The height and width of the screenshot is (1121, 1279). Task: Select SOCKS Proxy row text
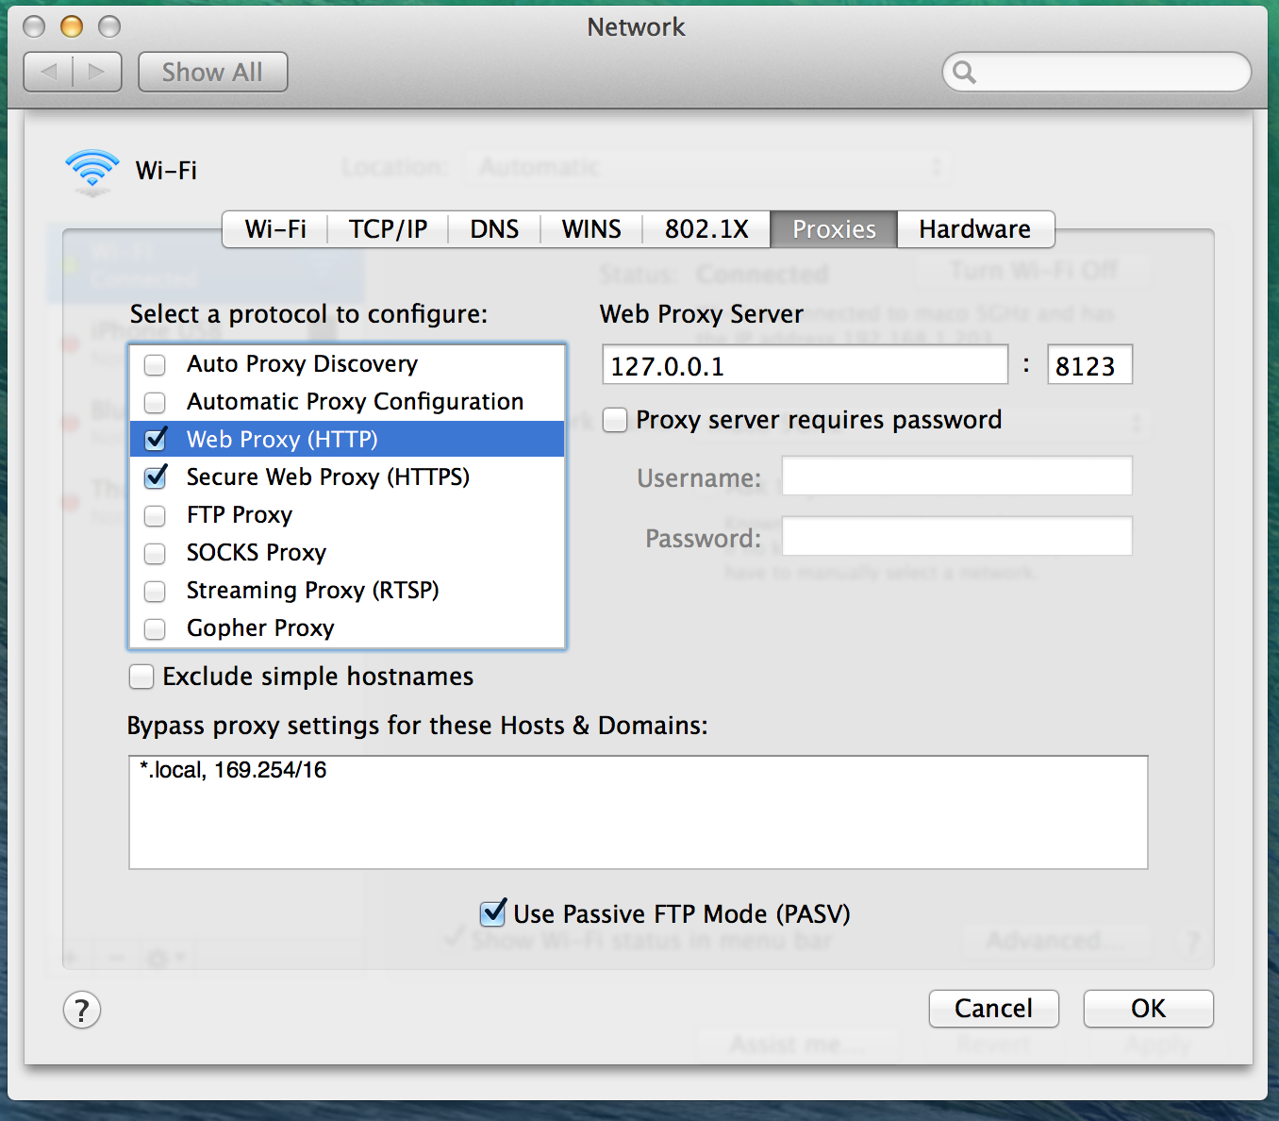click(x=257, y=553)
